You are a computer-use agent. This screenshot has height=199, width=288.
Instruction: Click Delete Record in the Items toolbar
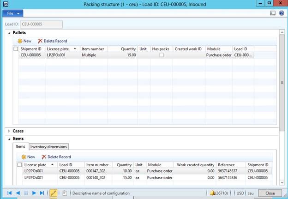pos(56,157)
